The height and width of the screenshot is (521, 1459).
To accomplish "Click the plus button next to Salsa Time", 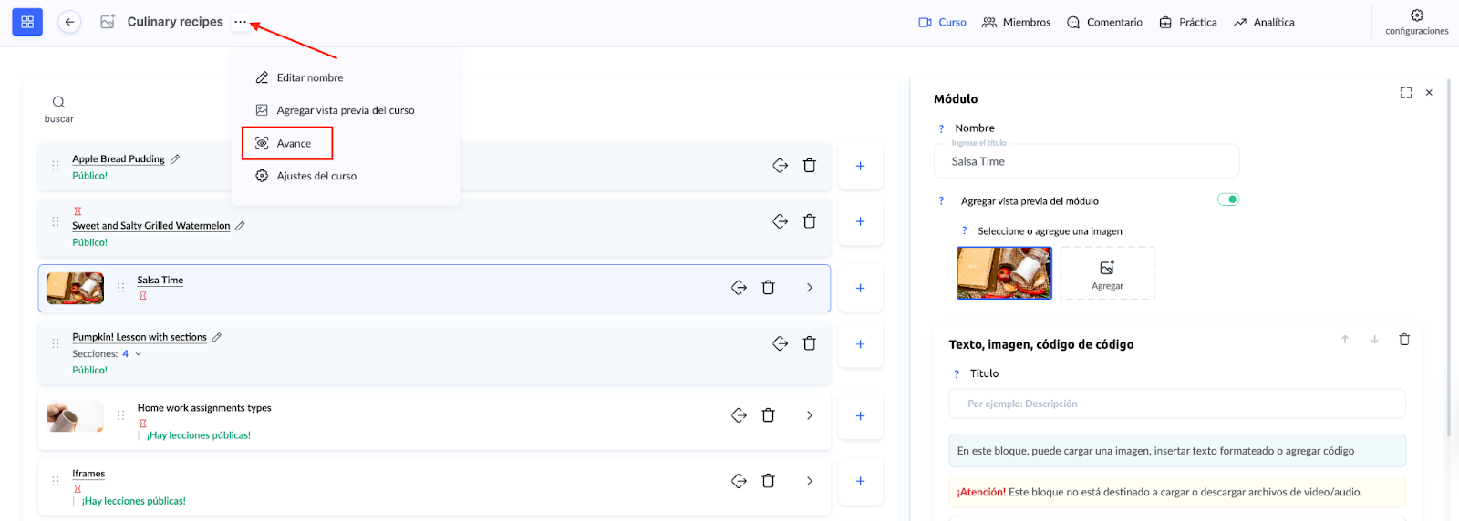I will (860, 288).
